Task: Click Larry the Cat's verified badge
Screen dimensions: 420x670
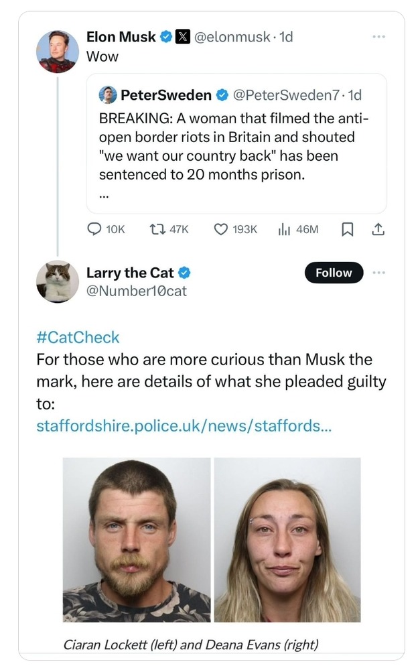Action: pos(184,273)
